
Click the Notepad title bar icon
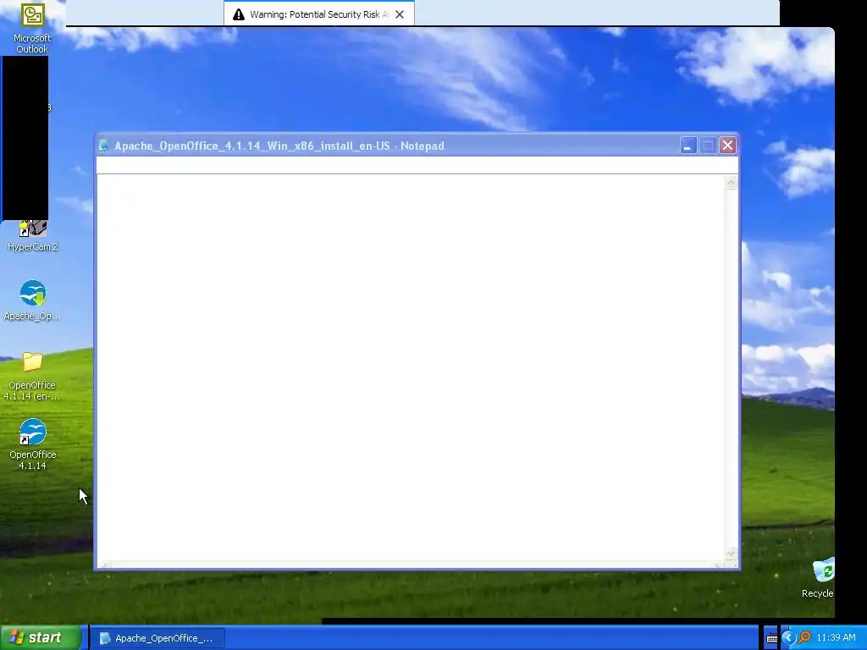coord(103,146)
